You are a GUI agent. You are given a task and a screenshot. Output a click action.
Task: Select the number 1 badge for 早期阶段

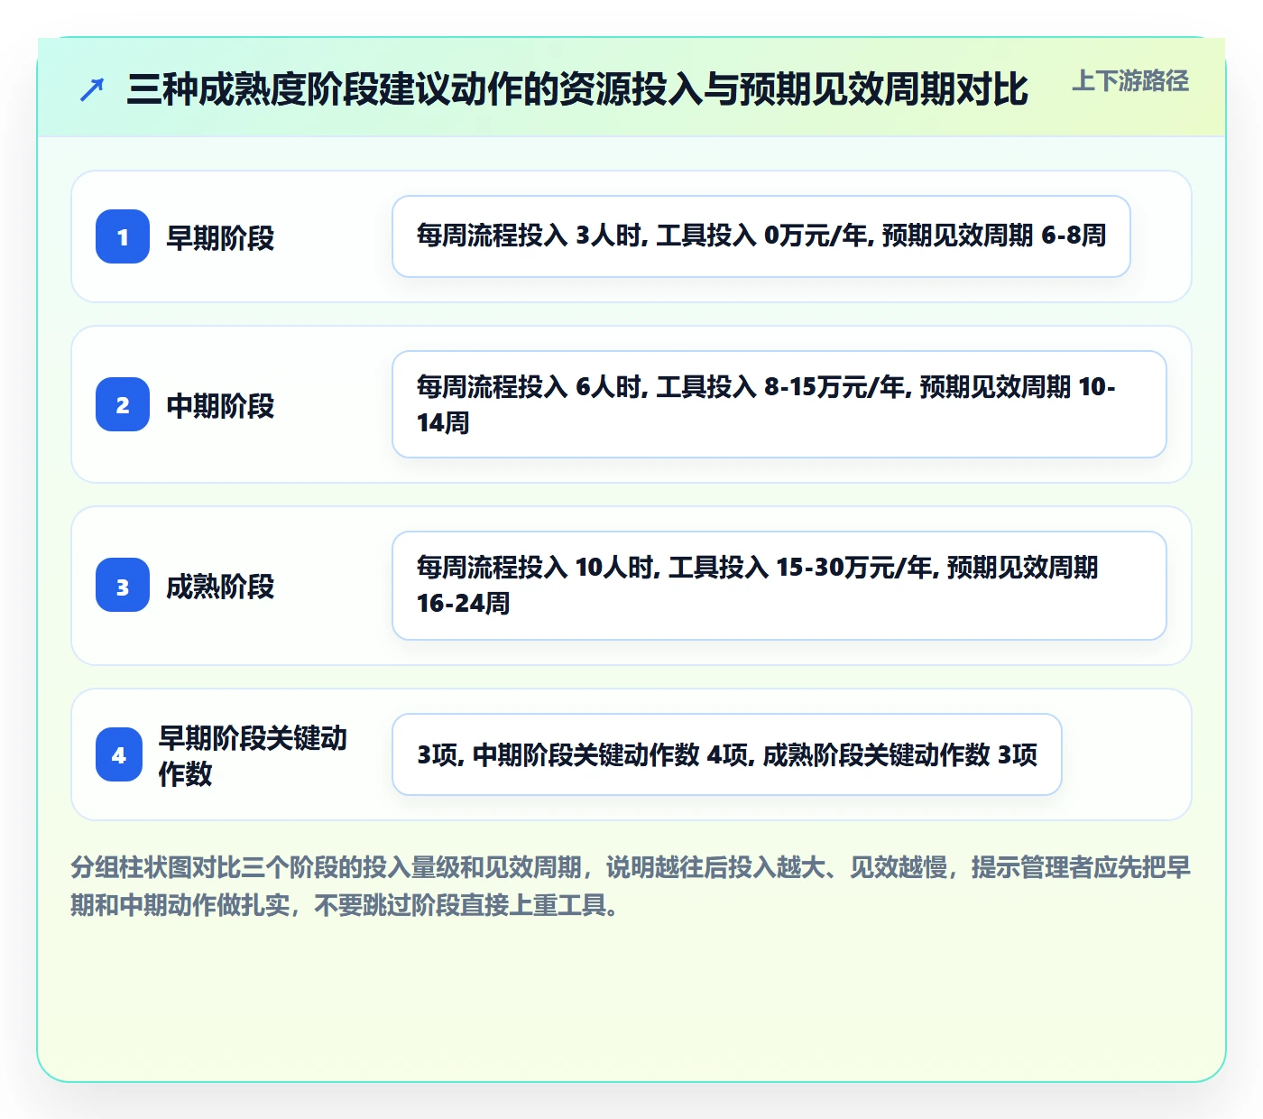(x=123, y=236)
